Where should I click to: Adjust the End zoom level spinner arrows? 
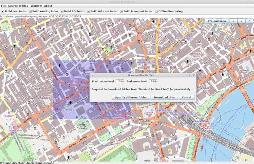tap(156, 81)
